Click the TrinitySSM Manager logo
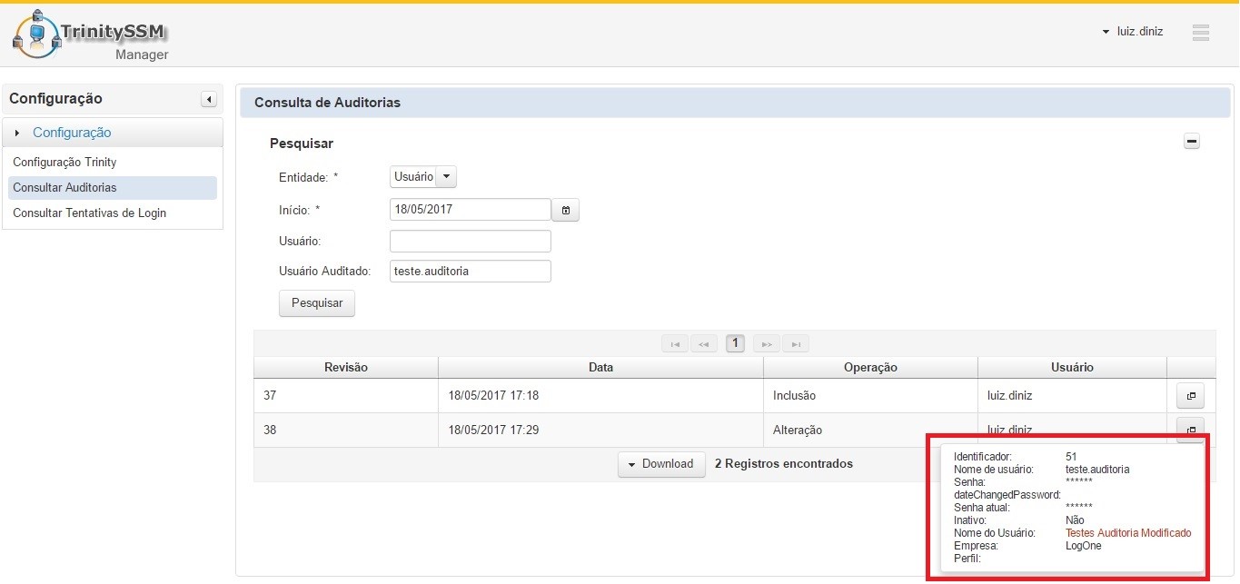This screenshot has width=1240, height=584. [x=91, y=36]
